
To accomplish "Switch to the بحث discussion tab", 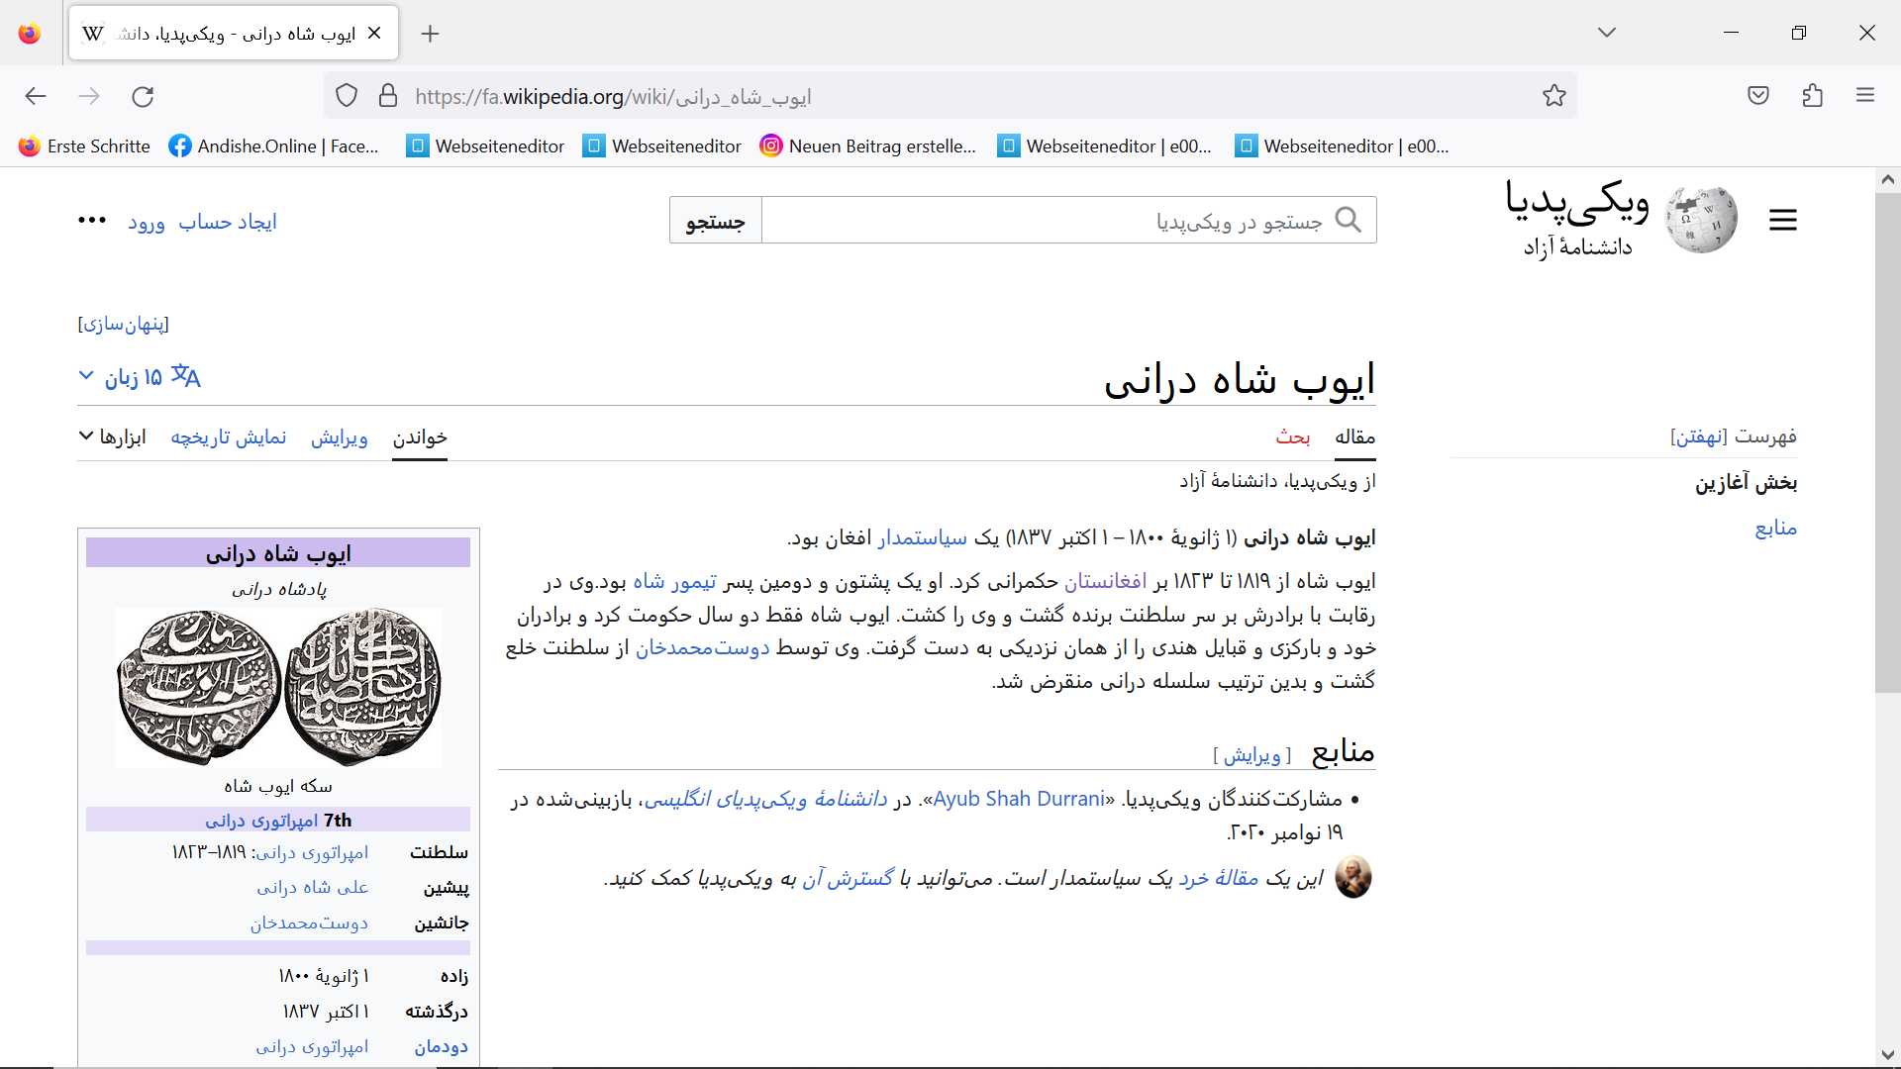I will click(x=1292, y=437).
